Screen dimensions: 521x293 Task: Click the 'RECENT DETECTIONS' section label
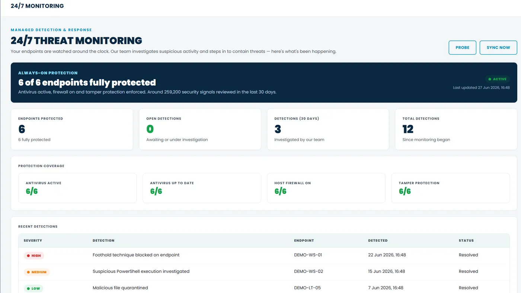click(x=38, y=227)
